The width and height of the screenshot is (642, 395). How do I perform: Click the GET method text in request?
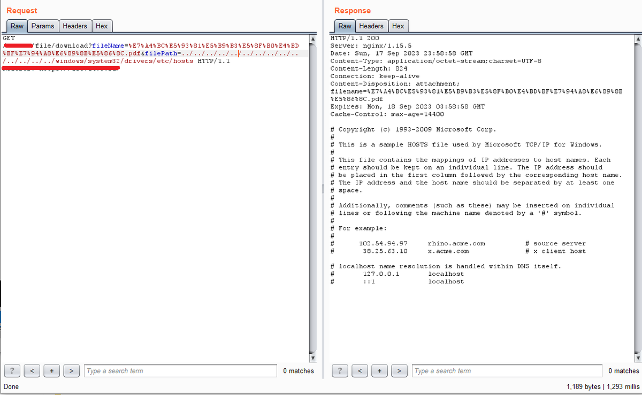click(x=9, y=38)
